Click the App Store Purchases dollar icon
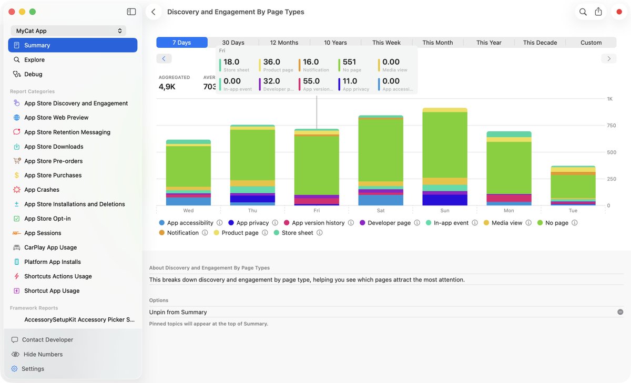This screenshot has width=631, height=383. click(x=17, y=175)
